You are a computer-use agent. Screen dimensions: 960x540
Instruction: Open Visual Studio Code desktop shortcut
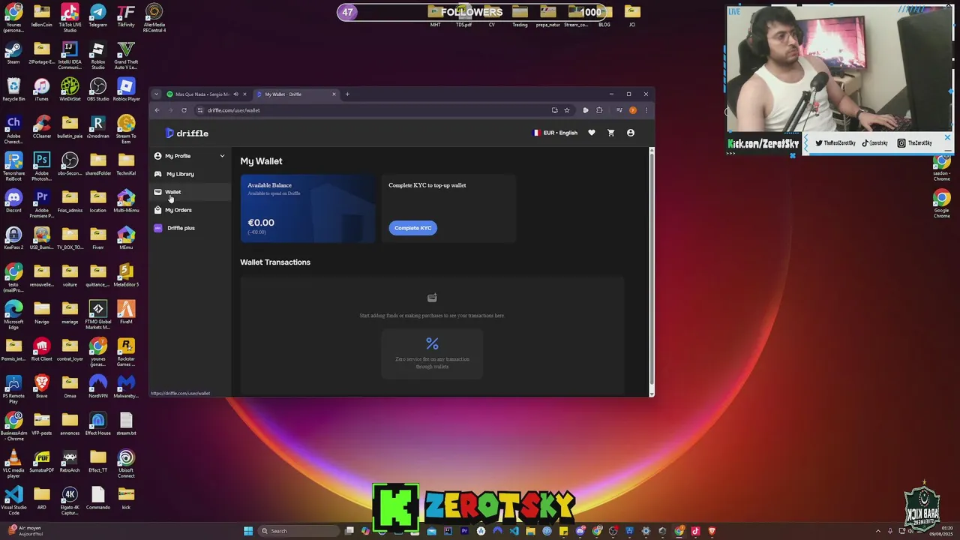(x=13, y=501)
